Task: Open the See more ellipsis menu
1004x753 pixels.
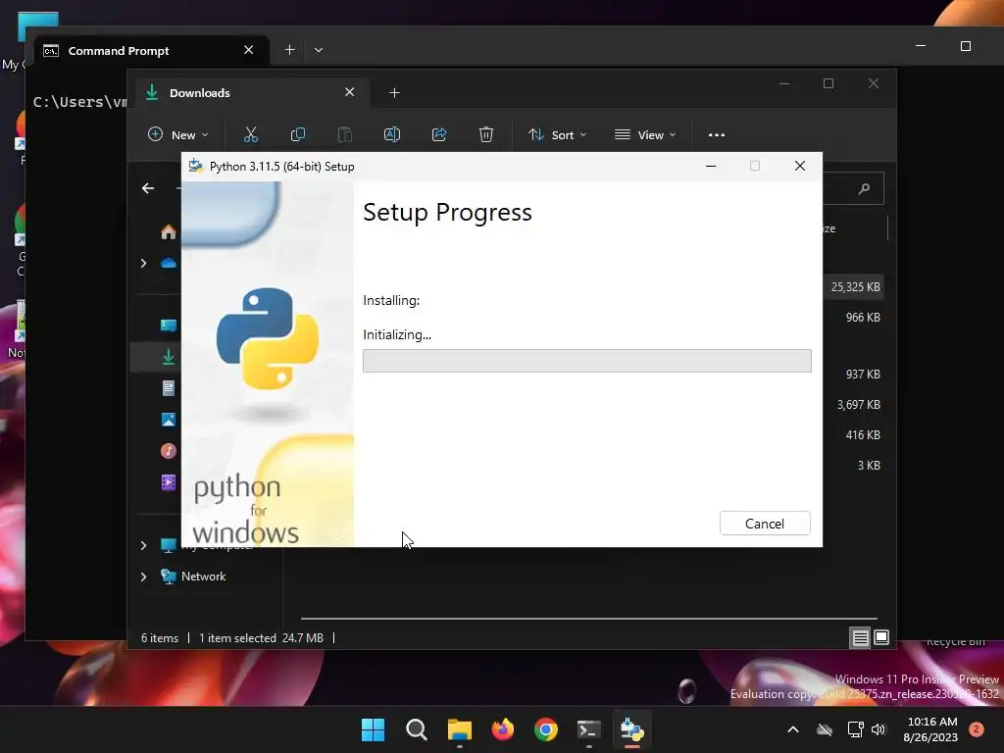Action: point(717,134)
